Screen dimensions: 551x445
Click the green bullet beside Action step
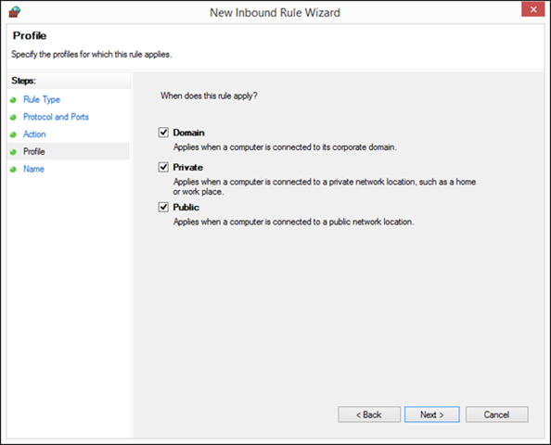coord(13,134)
